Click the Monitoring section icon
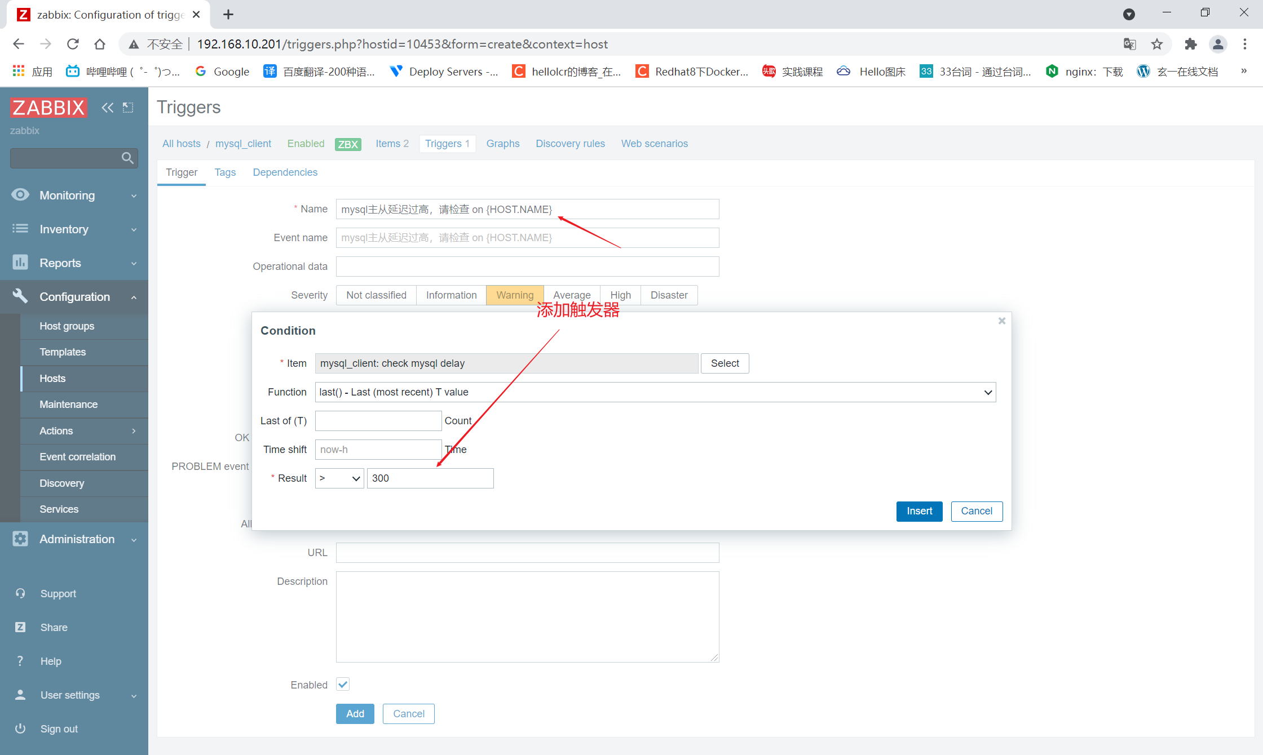Screen dimensions: 1263x755 point(21,196)
